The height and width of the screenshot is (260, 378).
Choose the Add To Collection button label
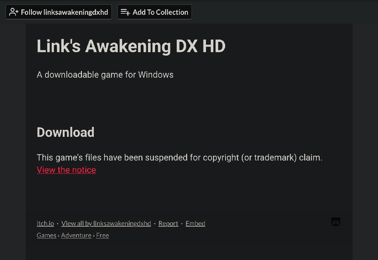click(x=160, y=12)
